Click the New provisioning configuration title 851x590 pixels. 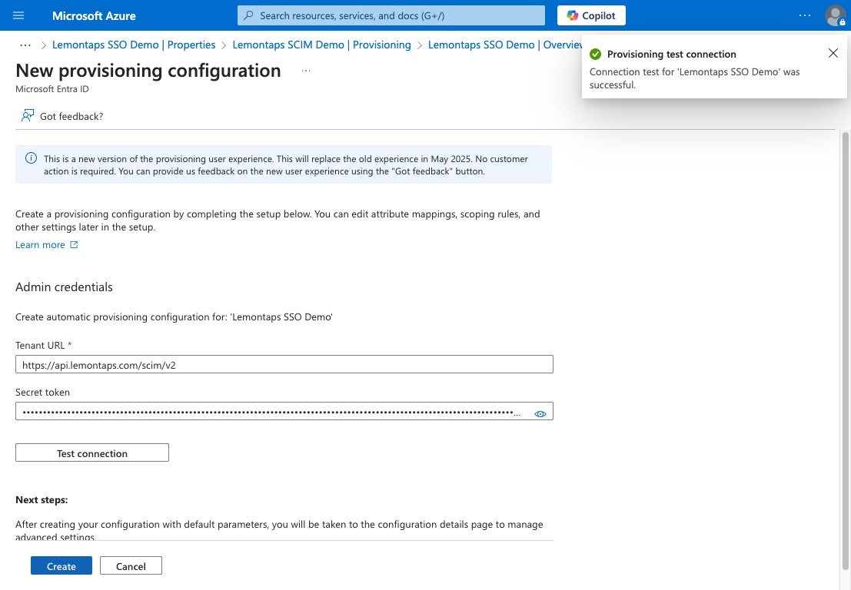coord(148,71)
